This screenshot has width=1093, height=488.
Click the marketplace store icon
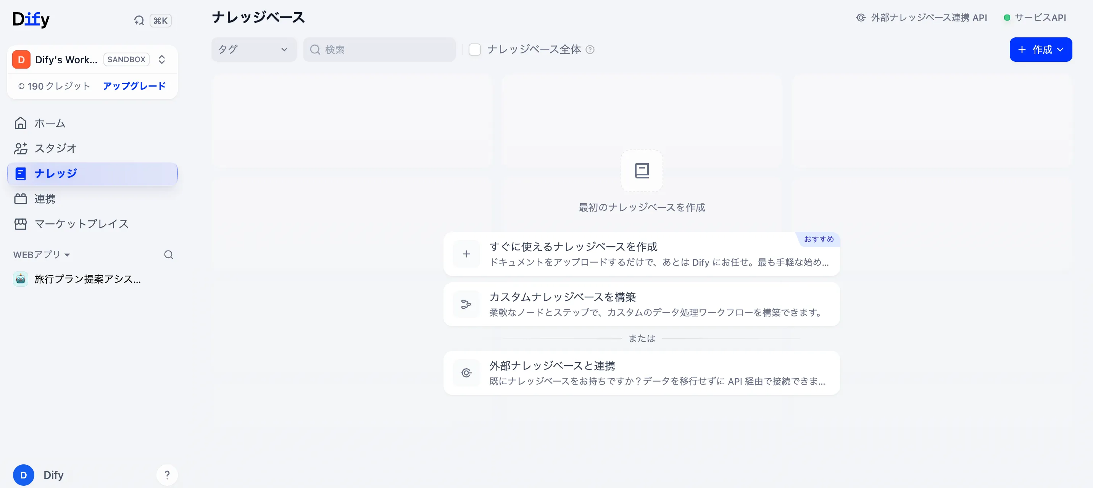[x=20, y=224]
